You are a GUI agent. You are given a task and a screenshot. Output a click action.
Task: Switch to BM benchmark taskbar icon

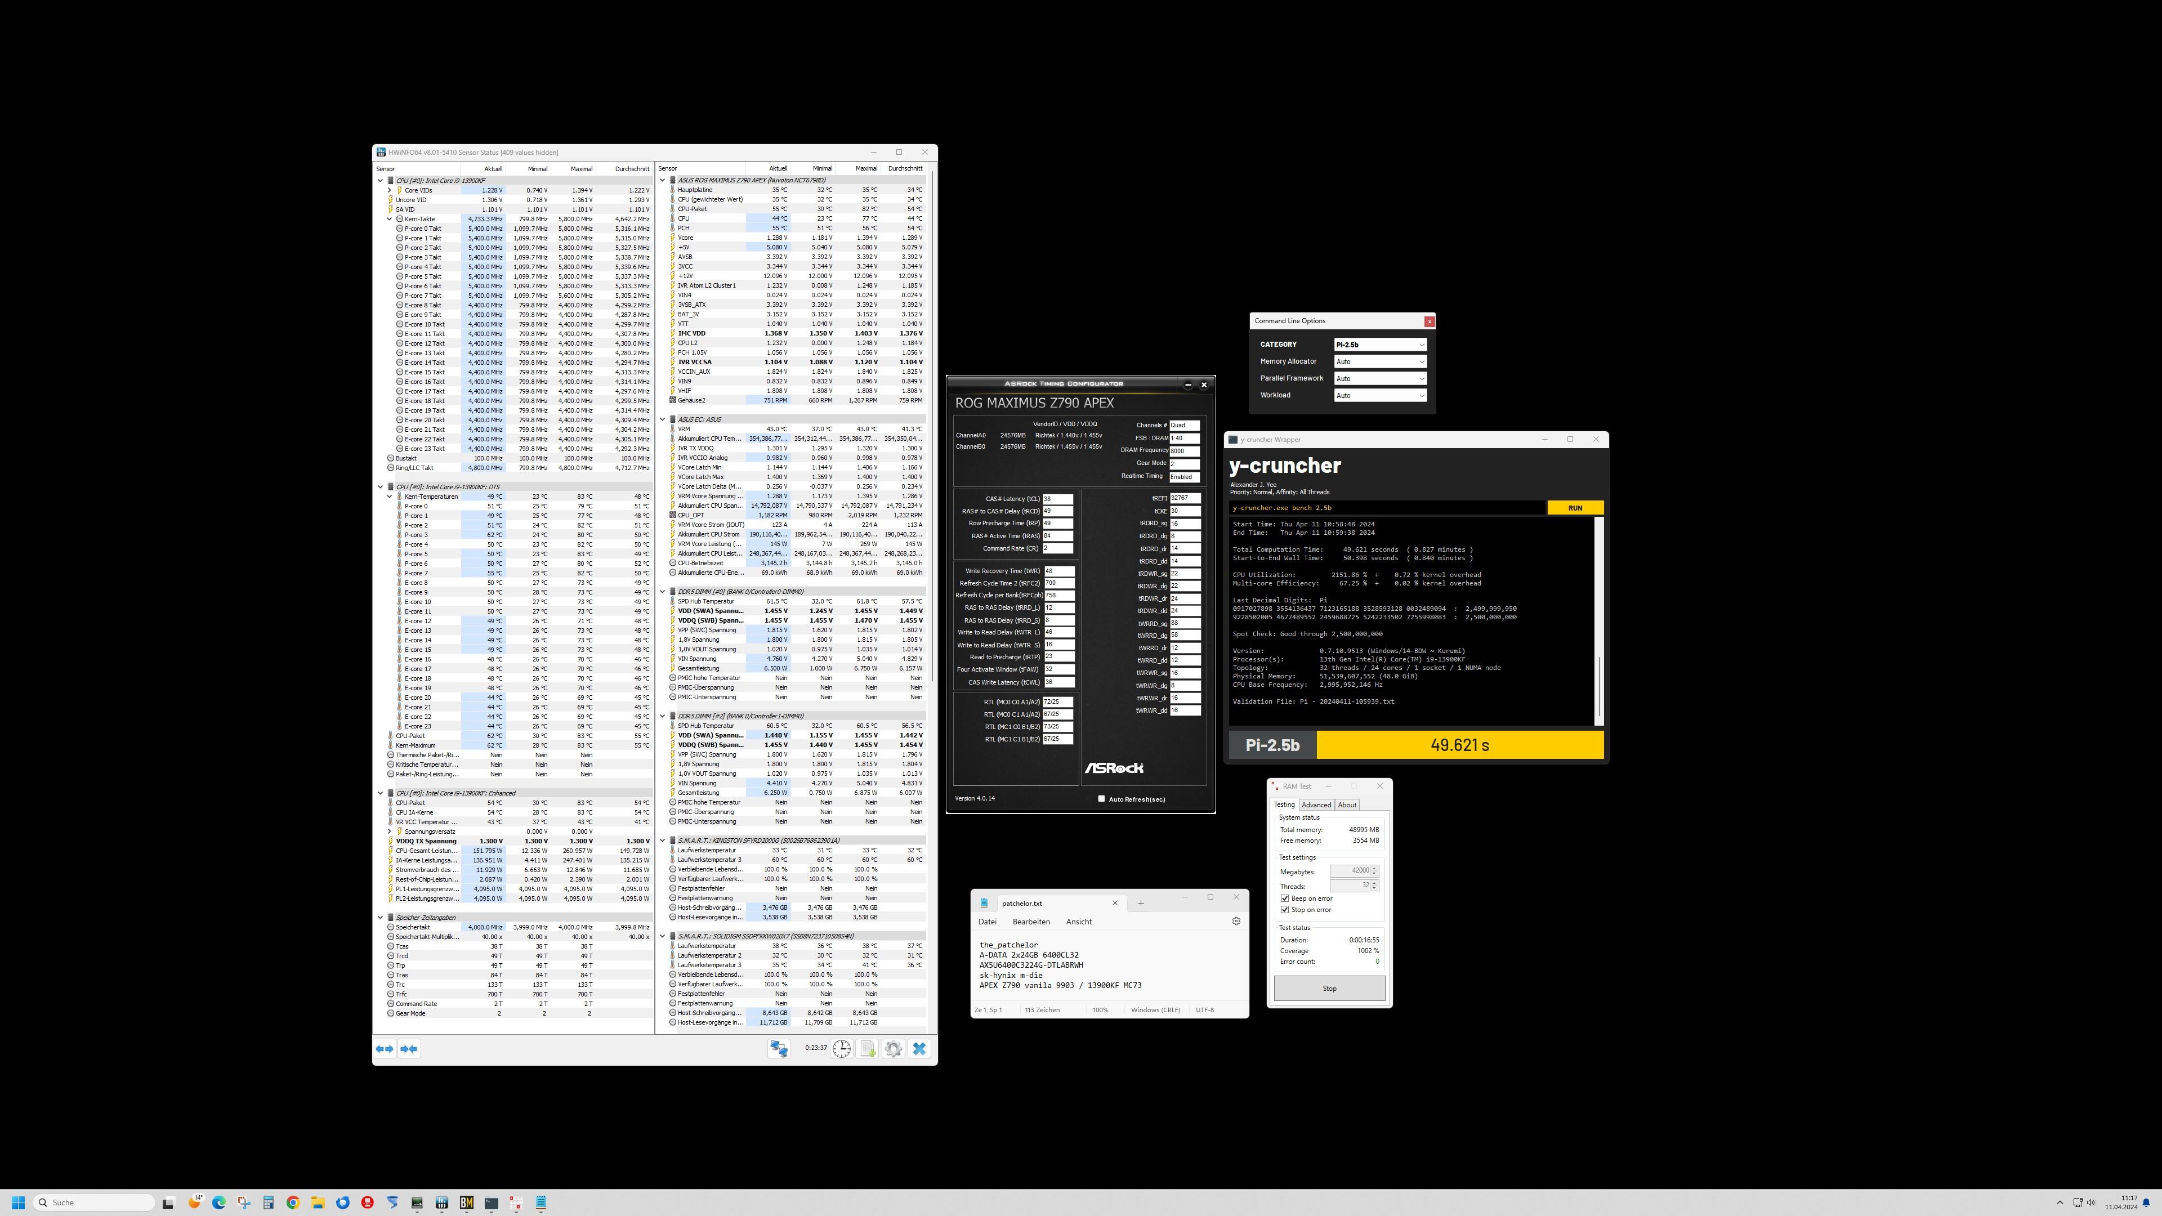(x=467, y=1202)
